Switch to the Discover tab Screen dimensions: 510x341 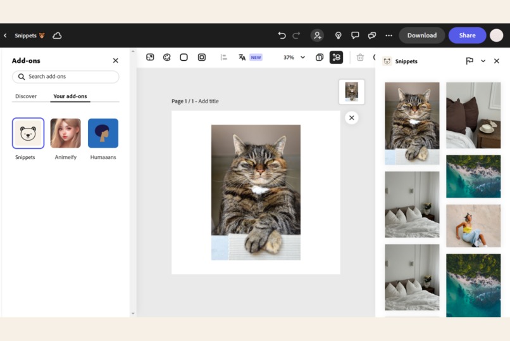coord(26,96)
